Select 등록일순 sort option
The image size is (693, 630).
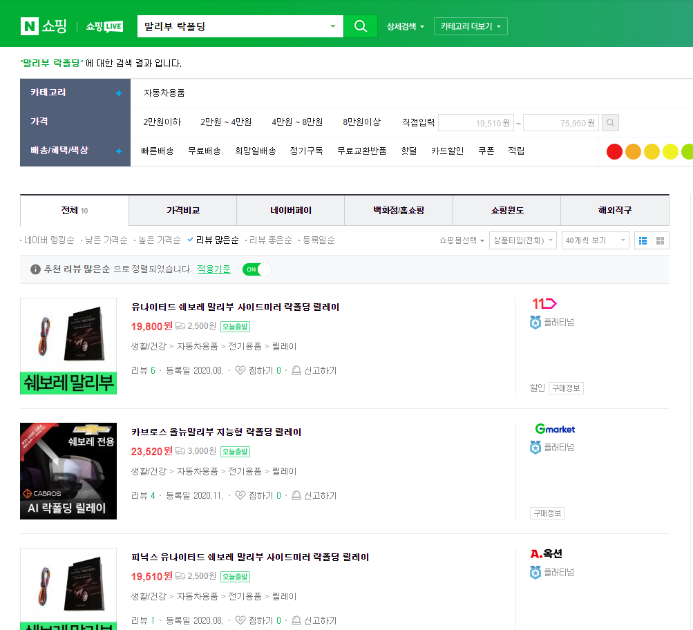319,240
